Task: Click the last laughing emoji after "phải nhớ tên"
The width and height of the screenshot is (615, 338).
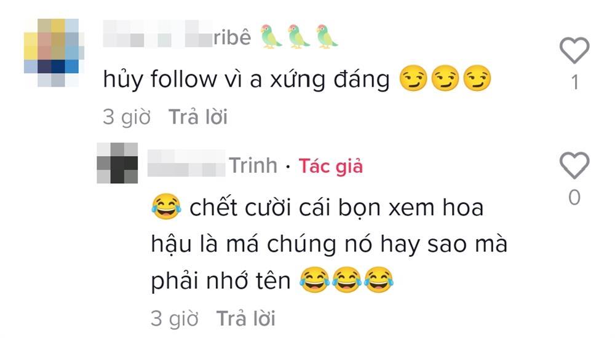Action: 378,280
